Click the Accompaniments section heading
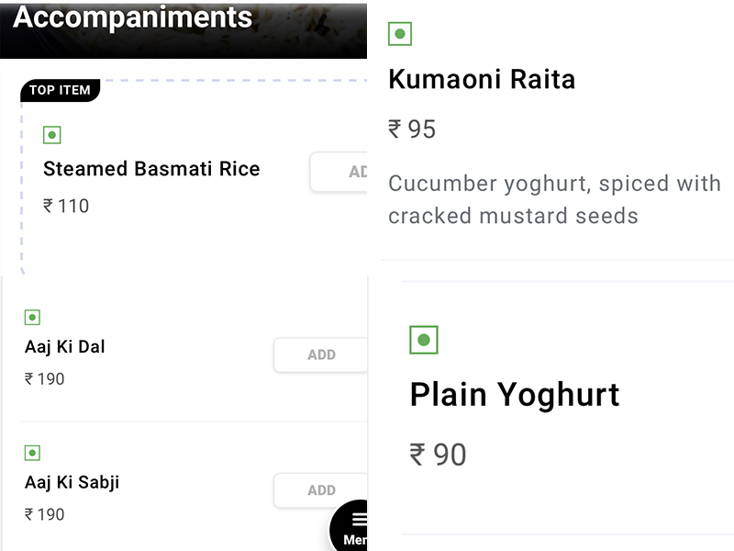The width and height of the screenshot is (734, 551). point(133,17)
